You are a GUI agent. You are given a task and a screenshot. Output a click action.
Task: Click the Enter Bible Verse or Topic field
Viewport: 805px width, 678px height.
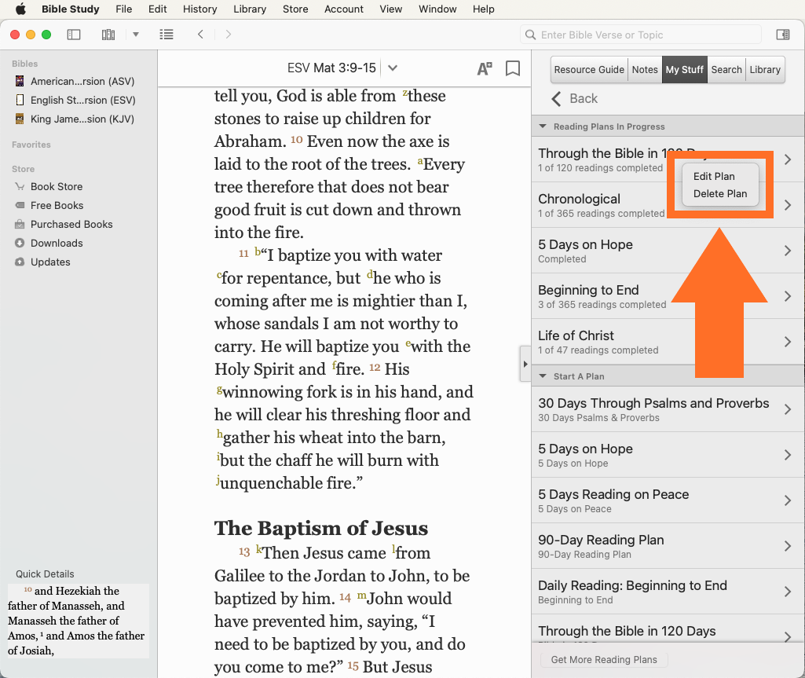(644, 35)
